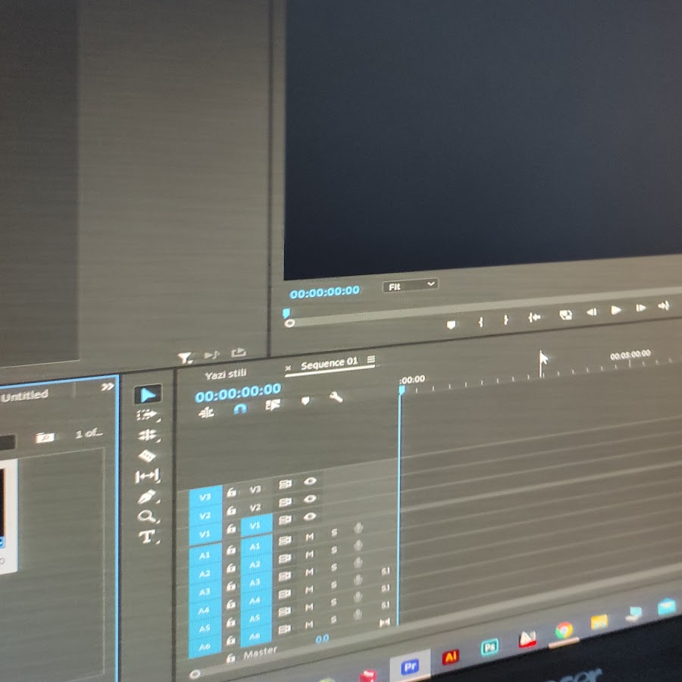
Task: Open Photoshop from the taskbar
Action: pyautogui.click(x=490, y=648)
